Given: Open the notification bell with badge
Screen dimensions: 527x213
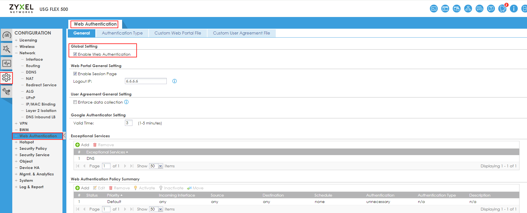Looking at the screenshot, I should click(502, 9).
